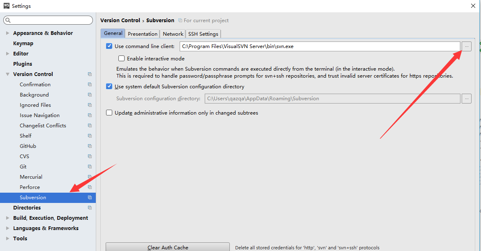This screenshot has width=481, height=251.
Task: Click project-level icon next to Ignored Files
Action: coord(90,105)
